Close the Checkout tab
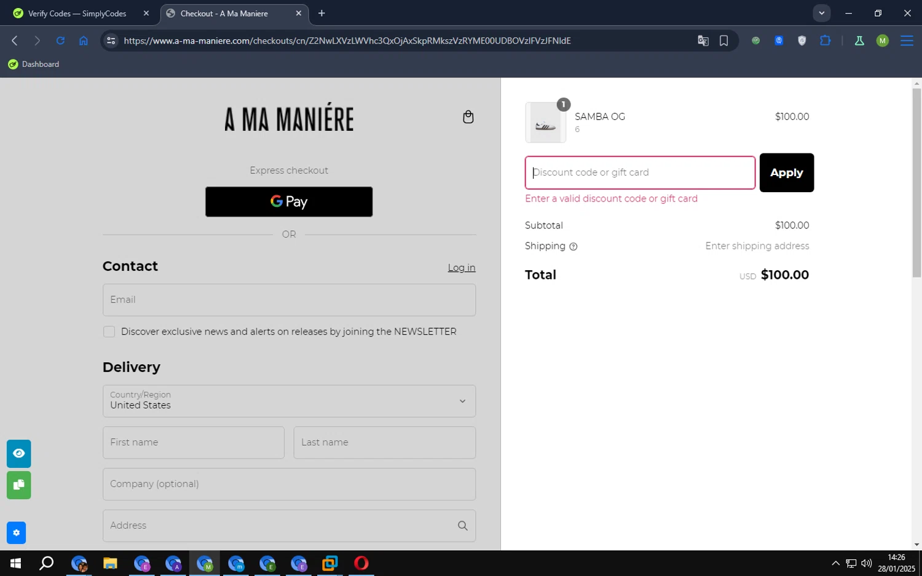922x576 pixels. [299, 14]
